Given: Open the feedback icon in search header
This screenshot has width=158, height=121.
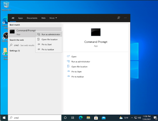Looking at the screenshot, I should point(118,18).
